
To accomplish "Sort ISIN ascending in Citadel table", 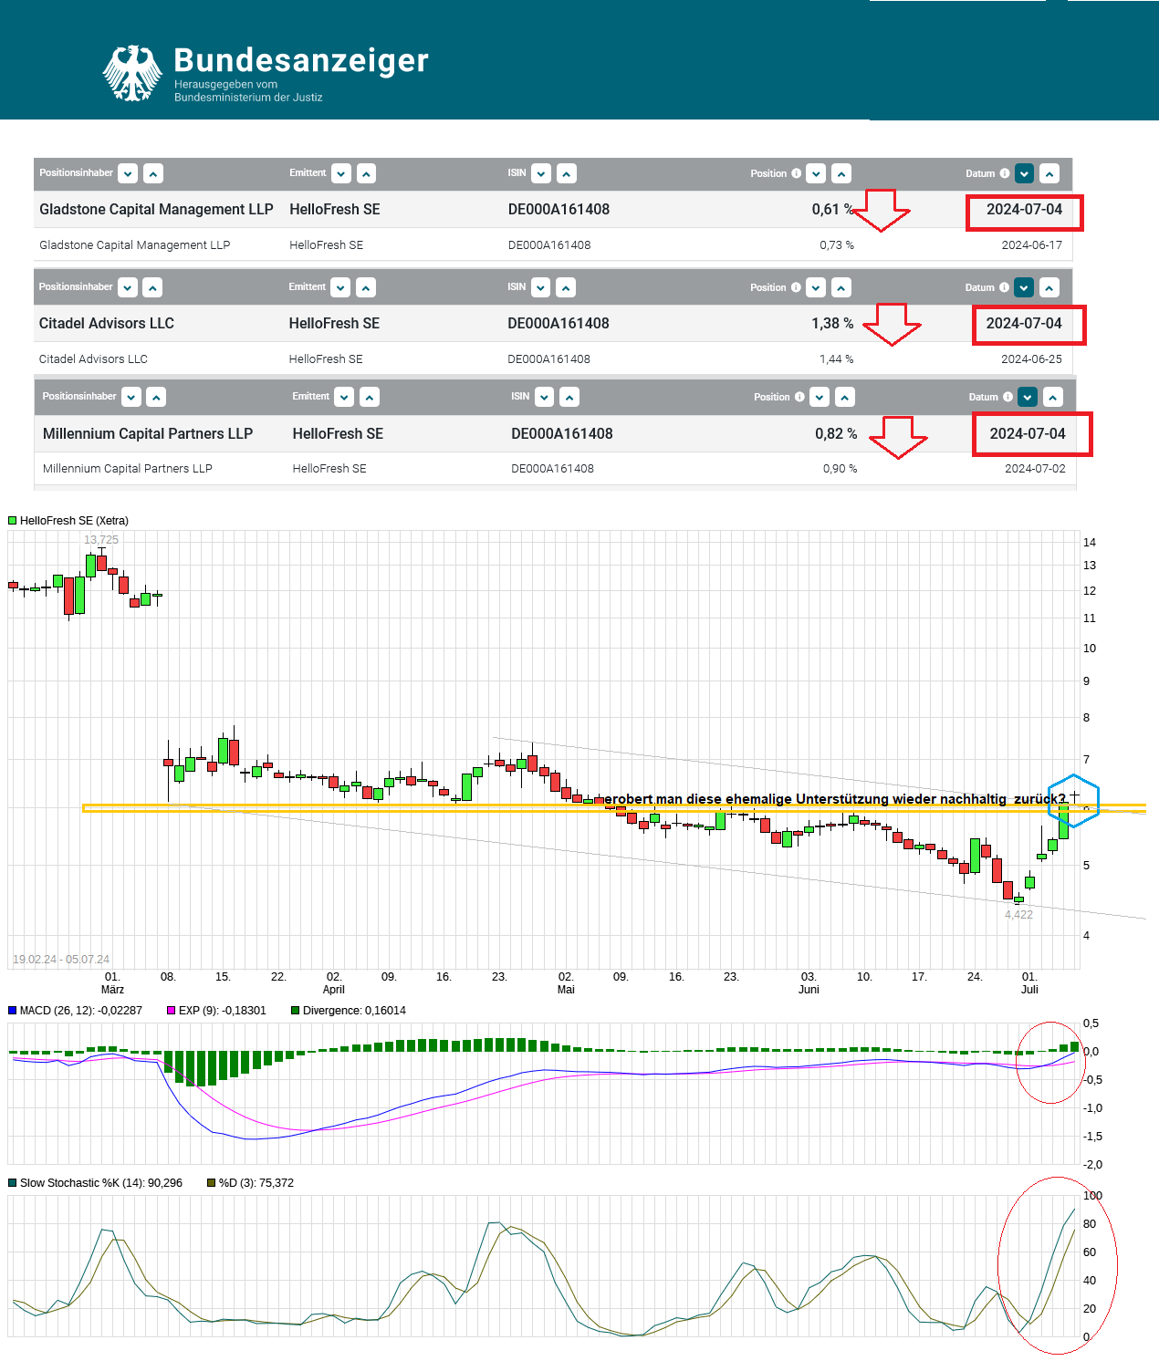I will 566,287.
